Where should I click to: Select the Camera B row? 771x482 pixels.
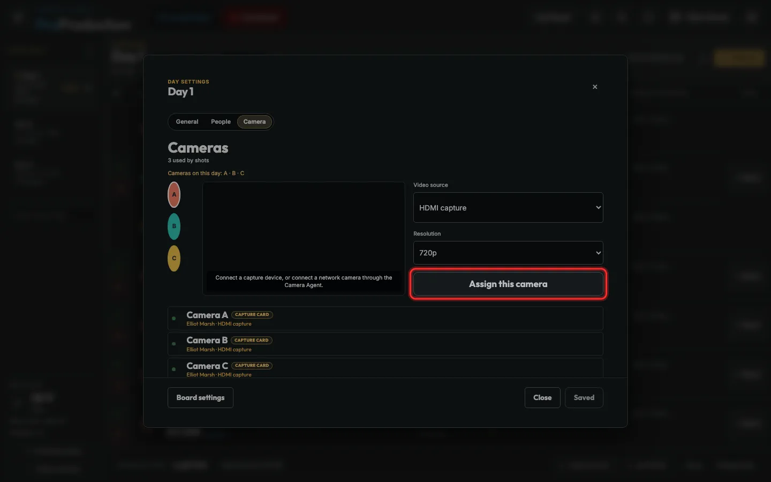tap(385, 344)
